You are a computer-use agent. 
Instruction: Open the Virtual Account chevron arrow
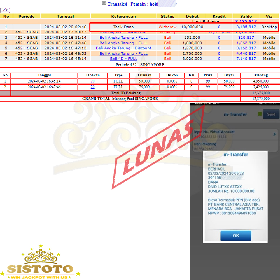[274, 134]
